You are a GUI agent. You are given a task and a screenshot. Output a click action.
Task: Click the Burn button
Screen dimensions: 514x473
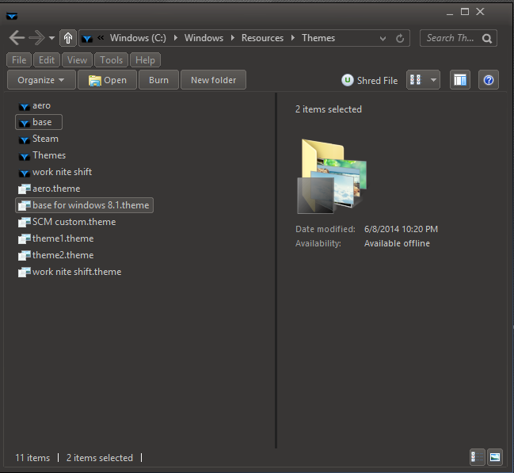158,80
